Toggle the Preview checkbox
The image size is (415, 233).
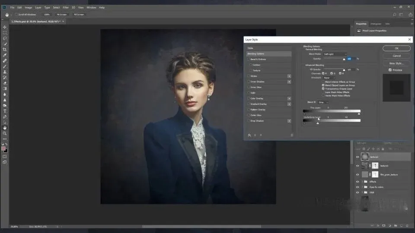[x=390, y=70]
